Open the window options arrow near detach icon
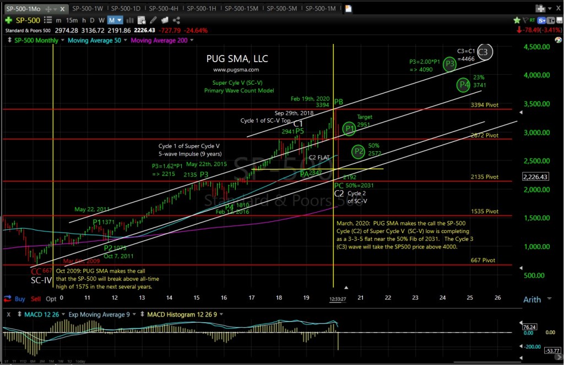Image resolution: width=564 pixels, height=365 pixels. [549, 9]
